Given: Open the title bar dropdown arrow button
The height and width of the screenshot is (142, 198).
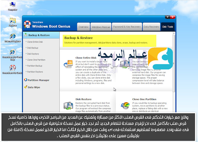Looking at the screenshot, I should (x=168, y=17).
